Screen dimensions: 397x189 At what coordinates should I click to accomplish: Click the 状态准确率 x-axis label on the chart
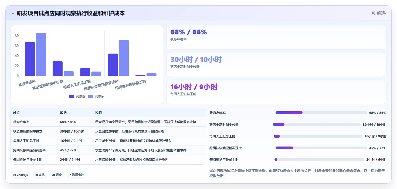tap(27, 83)
